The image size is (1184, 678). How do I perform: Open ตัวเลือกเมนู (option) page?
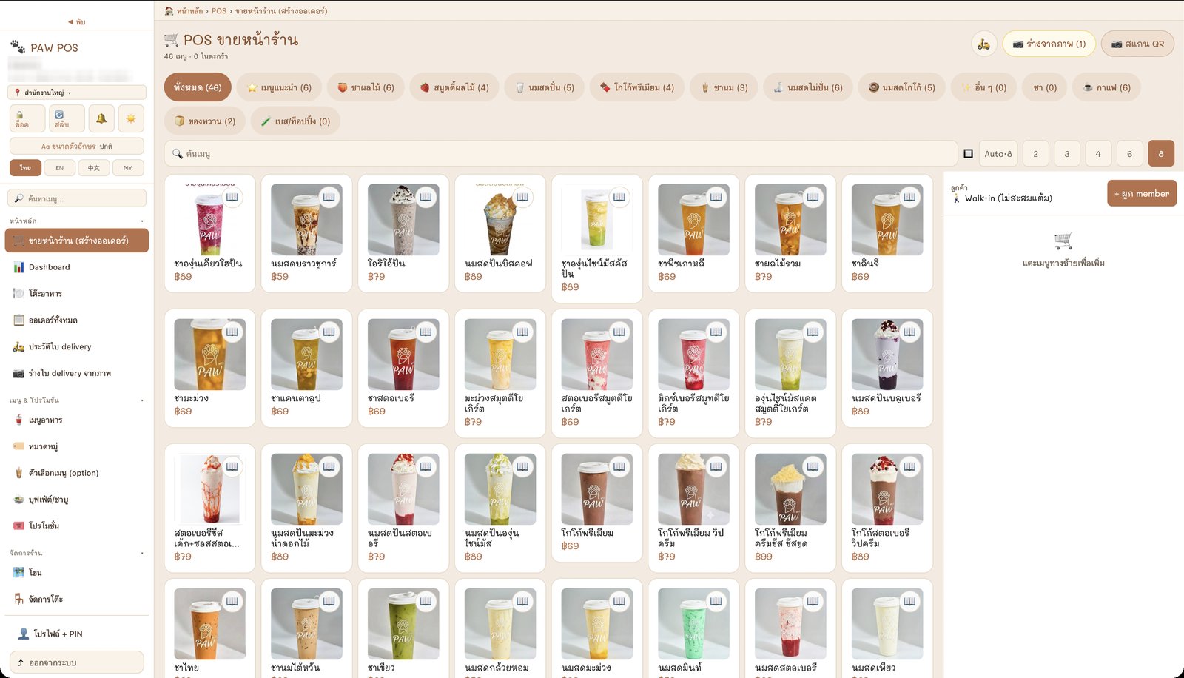[77, 473]
